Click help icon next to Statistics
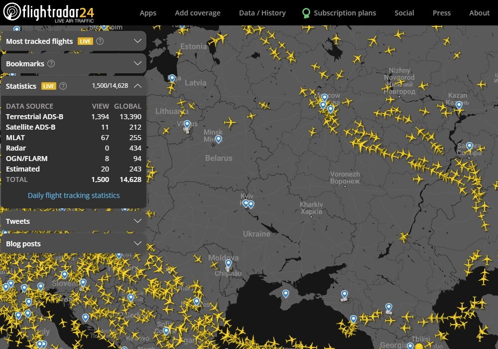This screenshot has width=498, height=349. click(63, 86)
